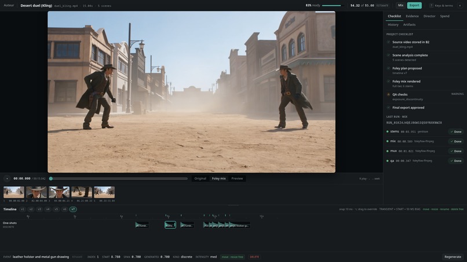Image resolution: width=467 pixels, height=262 pixels.
Task: Select scene 5 thumbnail
Action: coord(104,193)
